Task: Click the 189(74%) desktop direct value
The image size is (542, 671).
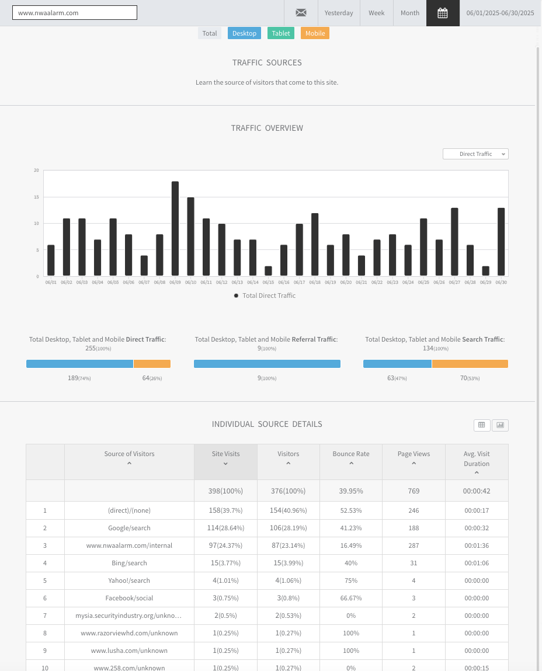Action: click(x=79, y=378)
